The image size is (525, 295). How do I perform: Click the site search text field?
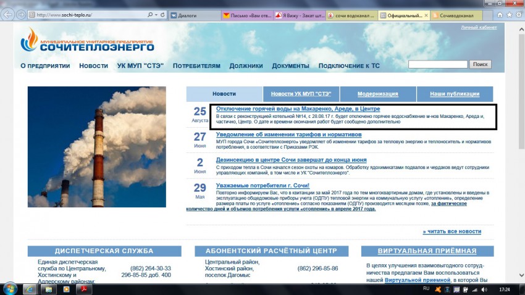coord(437,64)
